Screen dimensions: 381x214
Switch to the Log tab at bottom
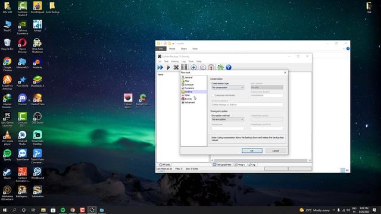(252, 165)
